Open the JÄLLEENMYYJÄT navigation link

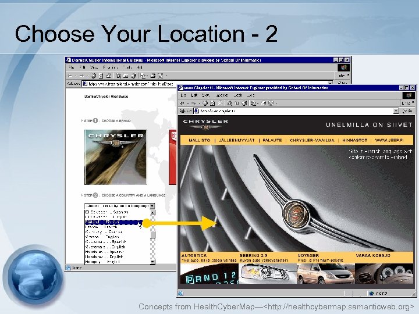point(236,140)
